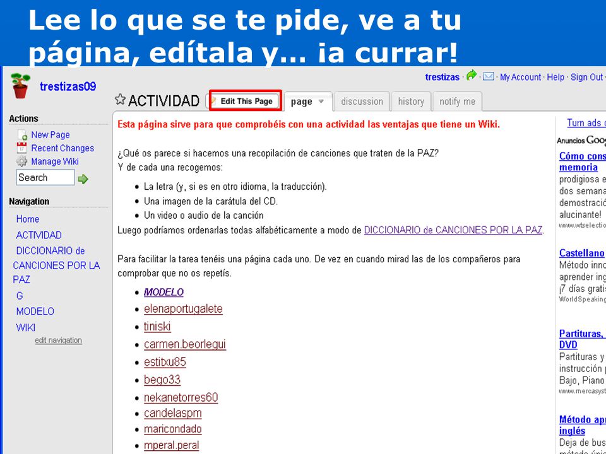Click Turn ads off link
The width and height of the screenshot is (606, 454).
click(586, 123)
